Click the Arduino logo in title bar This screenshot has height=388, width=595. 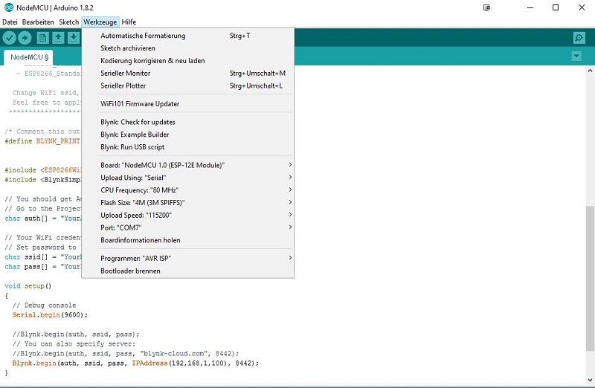(9, 7)
